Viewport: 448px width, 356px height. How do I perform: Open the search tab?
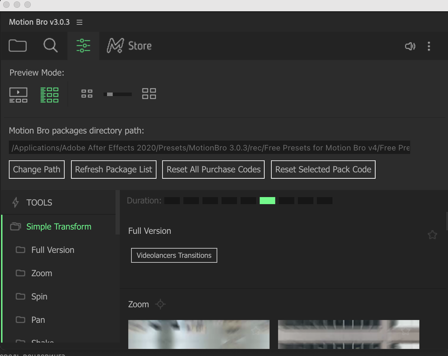[x=50, y=46]
